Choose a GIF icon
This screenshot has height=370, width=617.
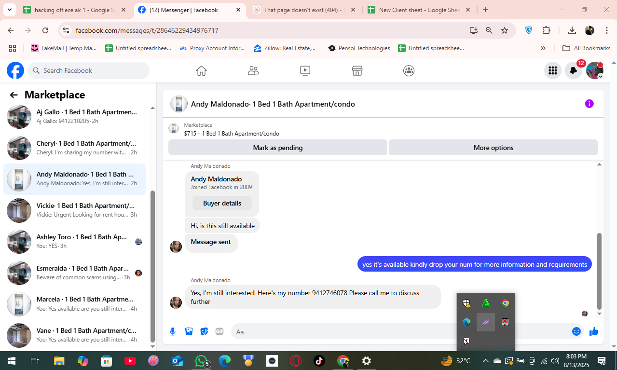pyautogui.click(x=219, y=331)
